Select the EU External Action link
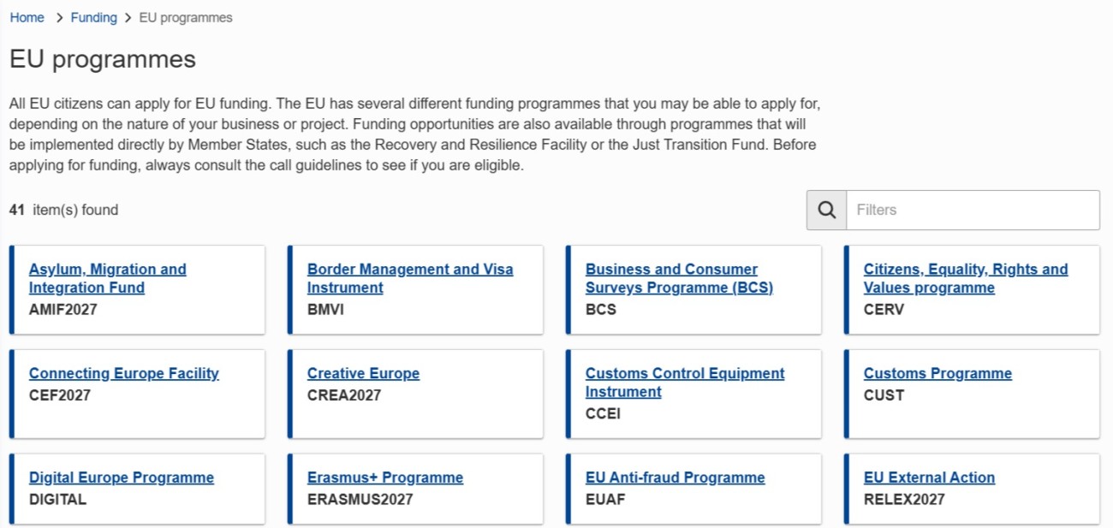Screen dimensions: 1113x528 929,478
